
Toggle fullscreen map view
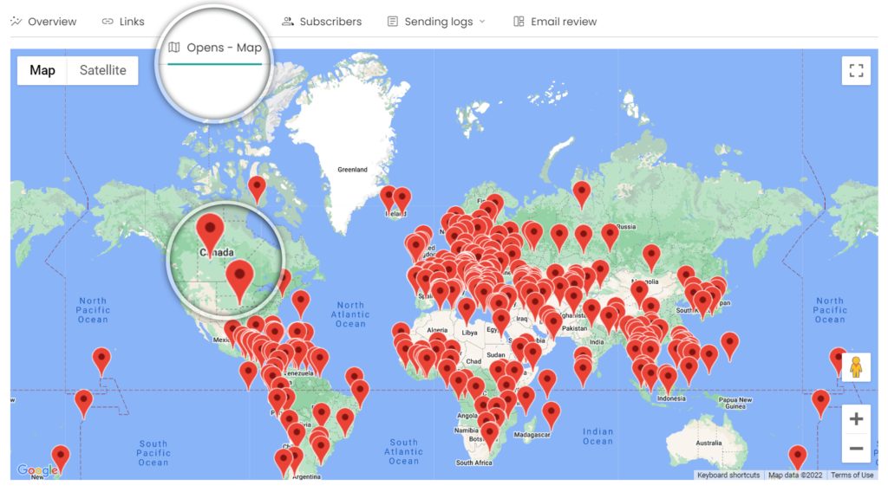pos(856,70)
